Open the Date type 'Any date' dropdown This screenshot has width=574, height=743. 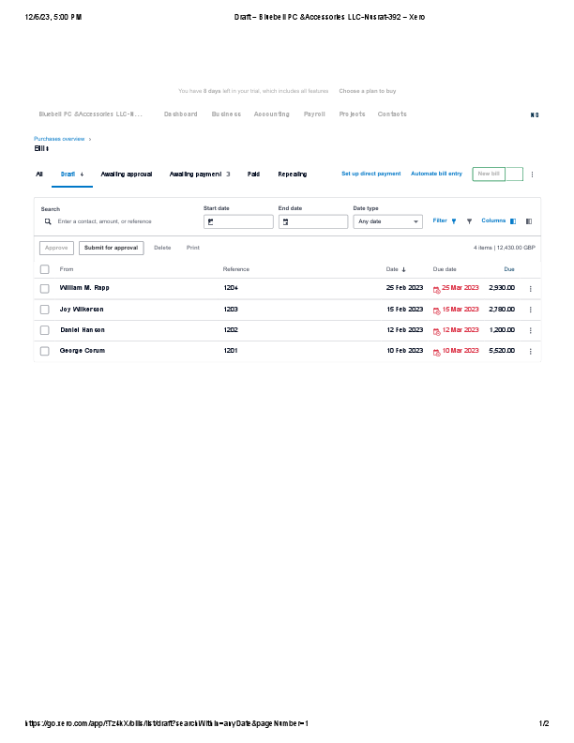[x=388, y=221]
